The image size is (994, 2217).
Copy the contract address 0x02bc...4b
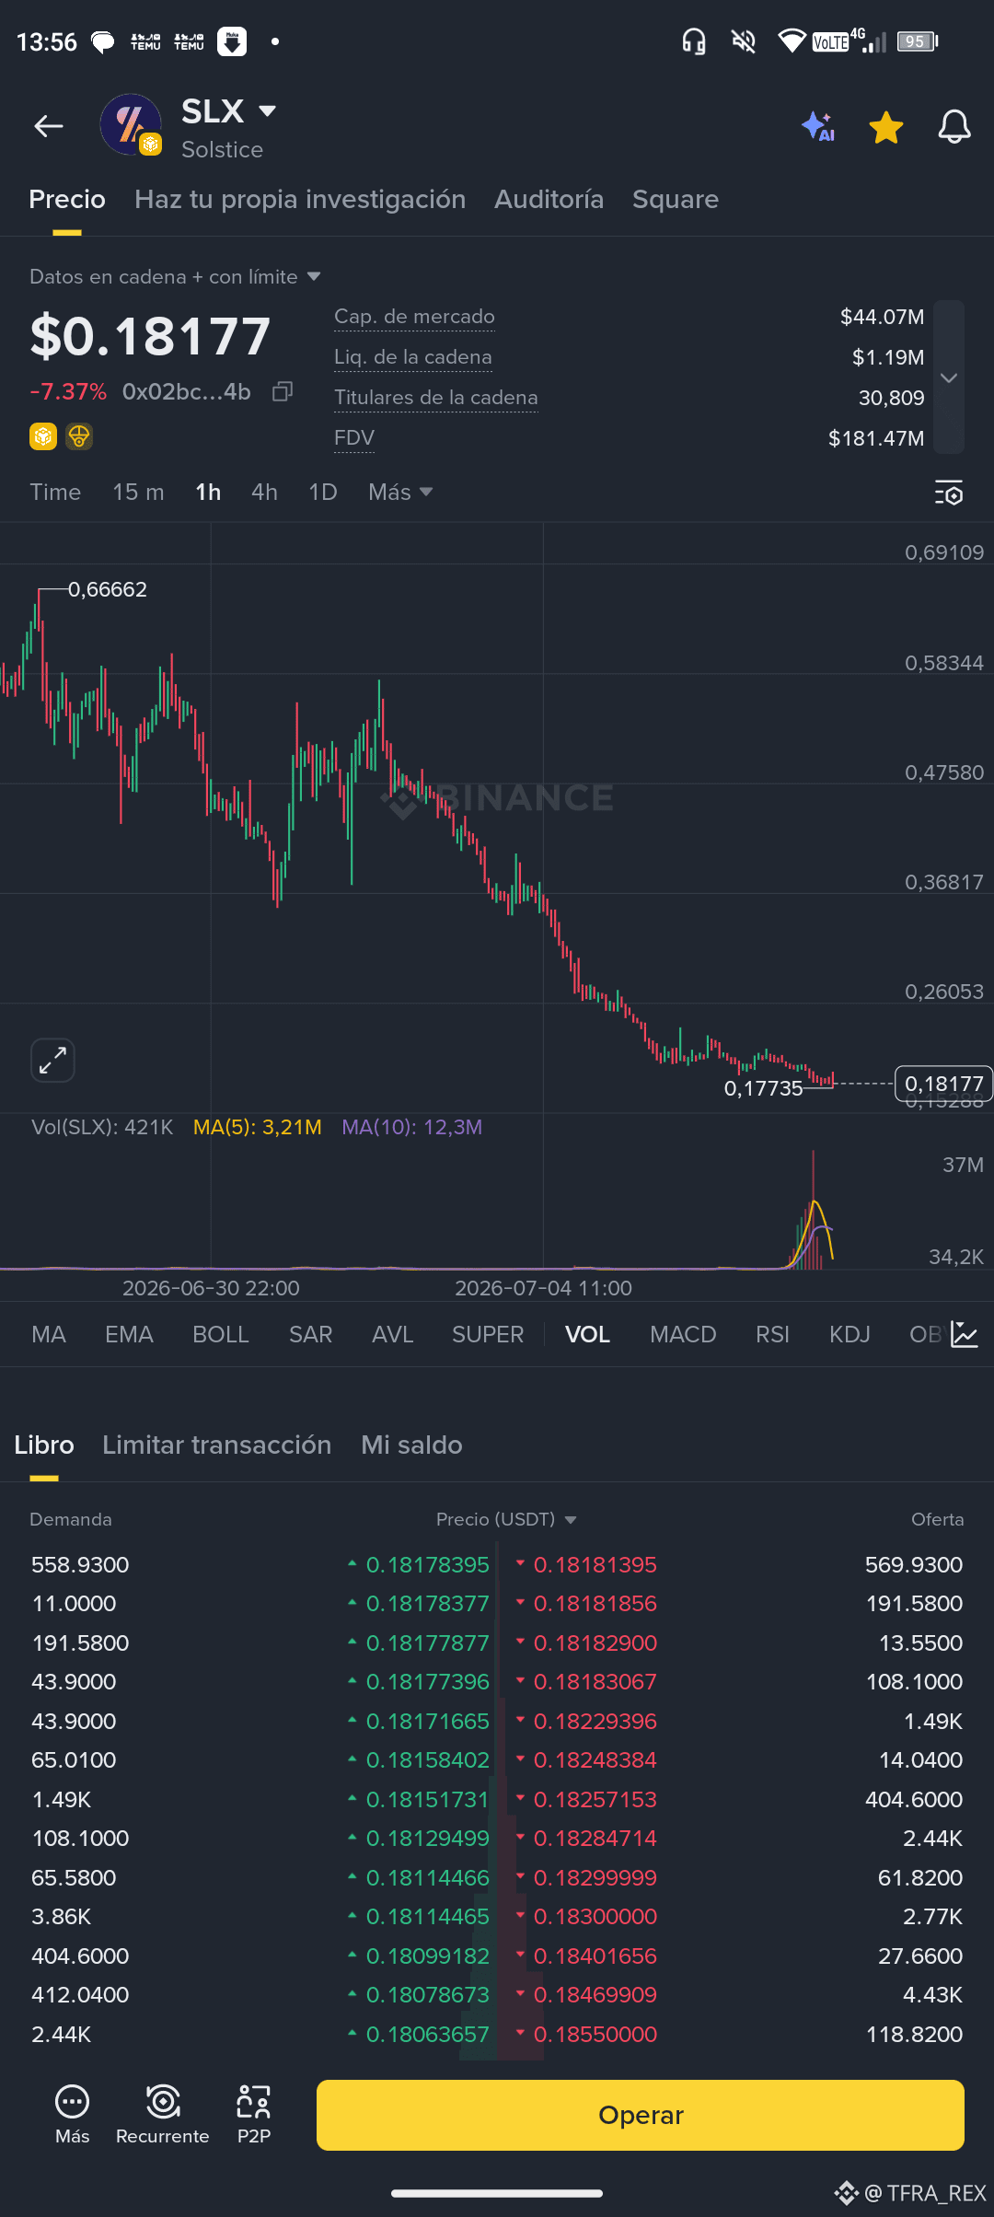point(283,392)
